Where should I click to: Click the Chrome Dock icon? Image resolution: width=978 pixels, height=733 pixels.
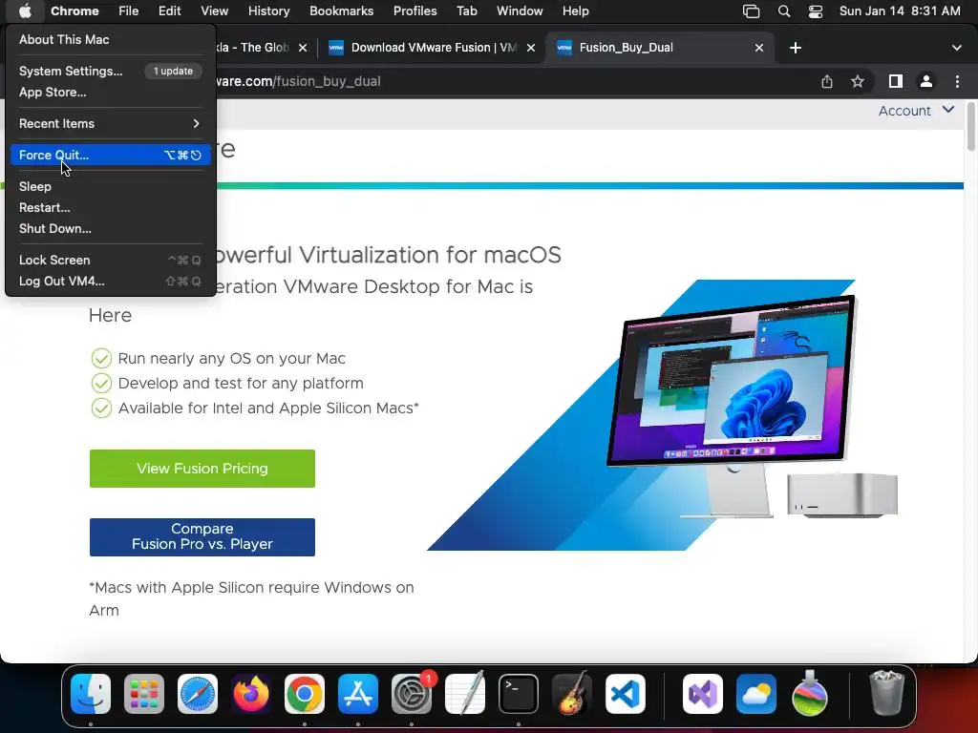305,694
